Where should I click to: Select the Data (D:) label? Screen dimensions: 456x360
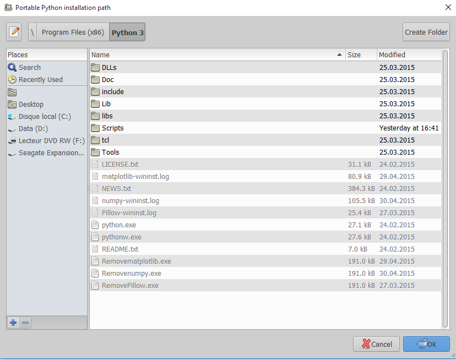click(x=34, y=129)
